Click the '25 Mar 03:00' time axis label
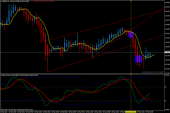 (21, 112)
